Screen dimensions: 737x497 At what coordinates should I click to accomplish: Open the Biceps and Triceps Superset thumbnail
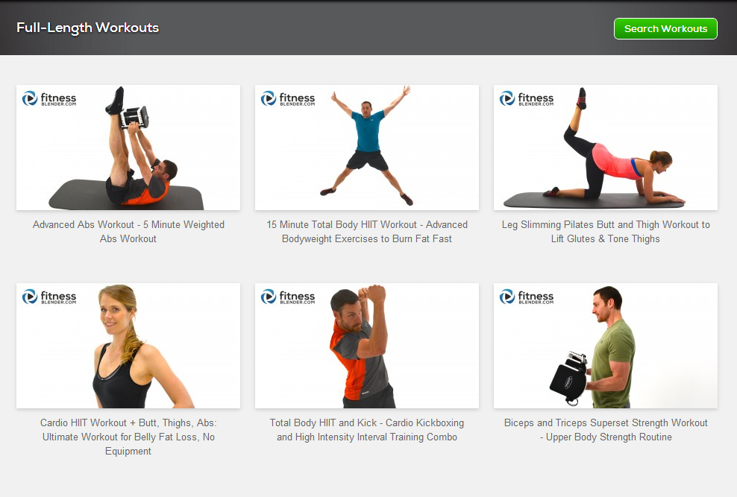(x=606, y=346)
